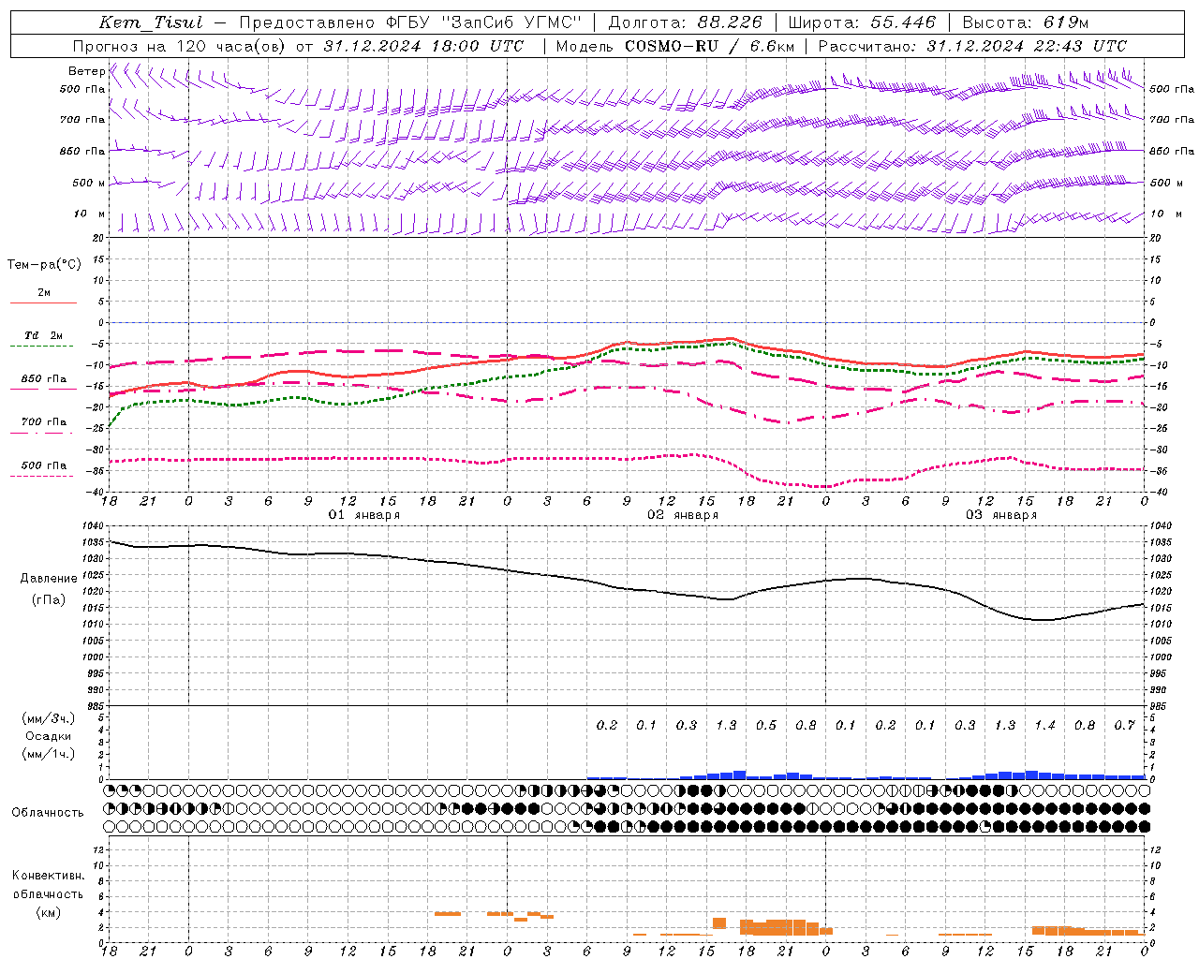The width and height of the screenshot is (1199, 959).
Task: Click the Td 2м legend label
Action: [44, 335]
